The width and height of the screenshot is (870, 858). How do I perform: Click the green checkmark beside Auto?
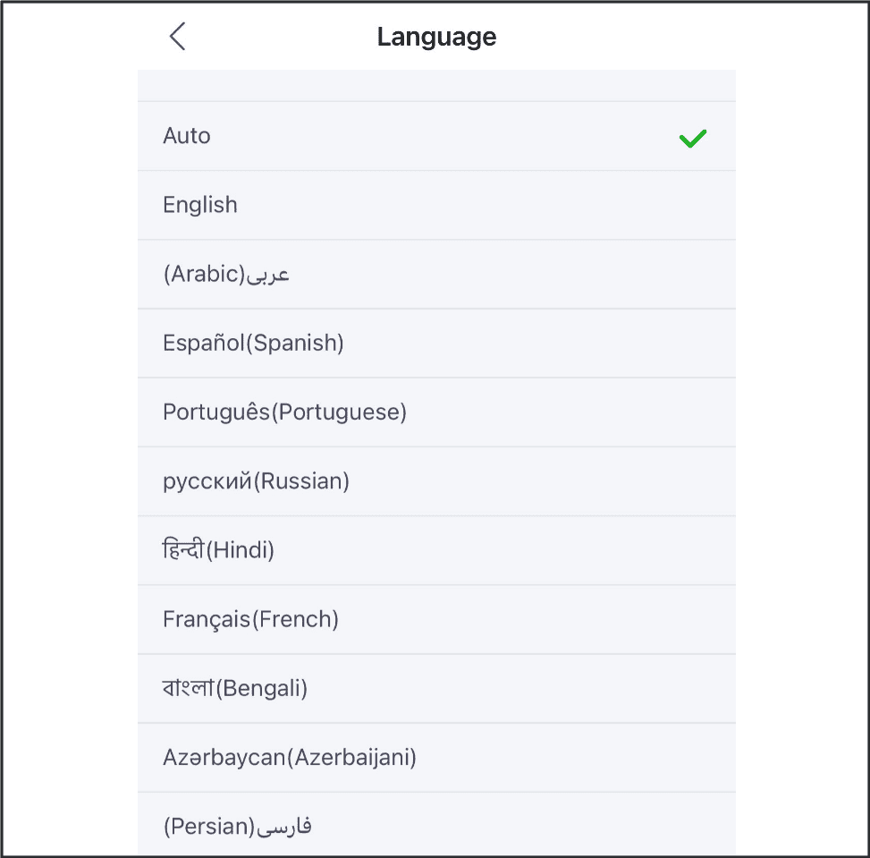(692, 139)
